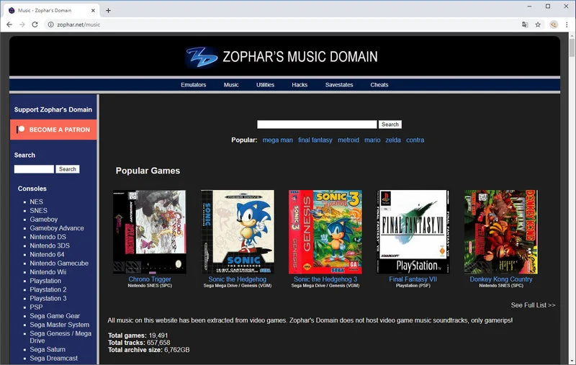Click the main Search button
This screenshot has height=365, width=576.
390,125
